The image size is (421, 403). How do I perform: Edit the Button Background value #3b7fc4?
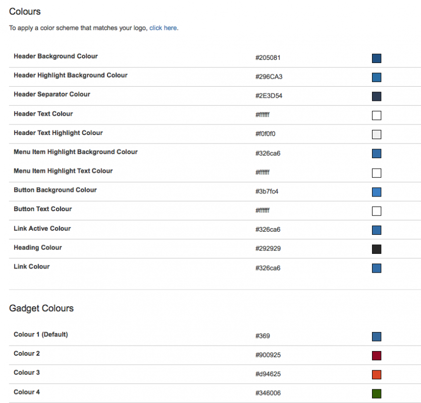[268, 192]
